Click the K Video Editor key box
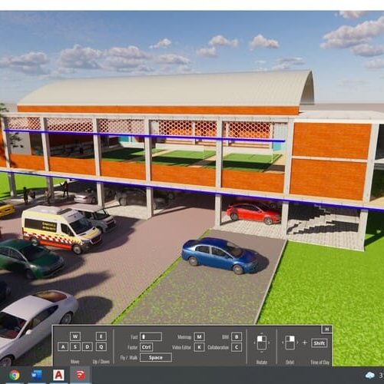The height and width of the screenshot is (384, 384). (199, 347)
